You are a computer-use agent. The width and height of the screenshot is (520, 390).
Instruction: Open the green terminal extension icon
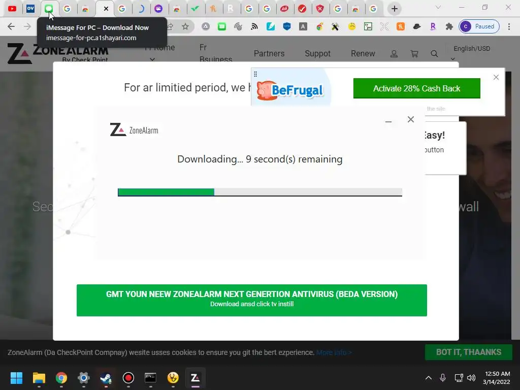click(368, 26)
